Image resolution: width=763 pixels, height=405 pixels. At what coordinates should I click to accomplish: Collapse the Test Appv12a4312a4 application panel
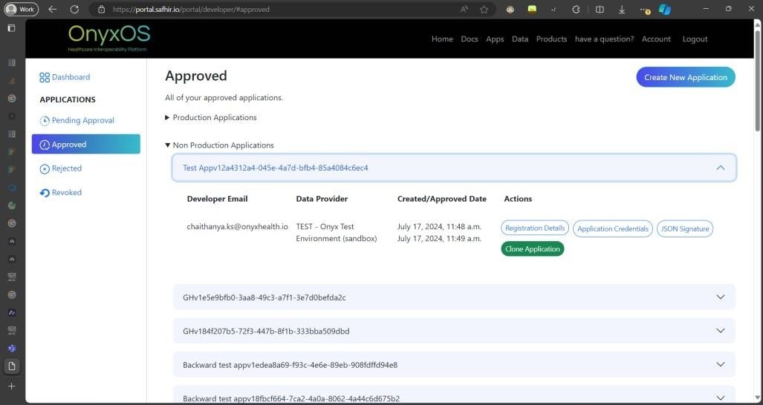pyautogui.click(x=720, y=168)
